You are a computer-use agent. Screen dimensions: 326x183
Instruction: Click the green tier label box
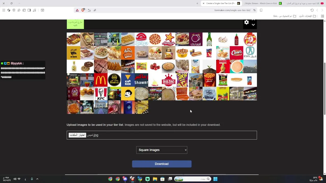click(75, 24)
